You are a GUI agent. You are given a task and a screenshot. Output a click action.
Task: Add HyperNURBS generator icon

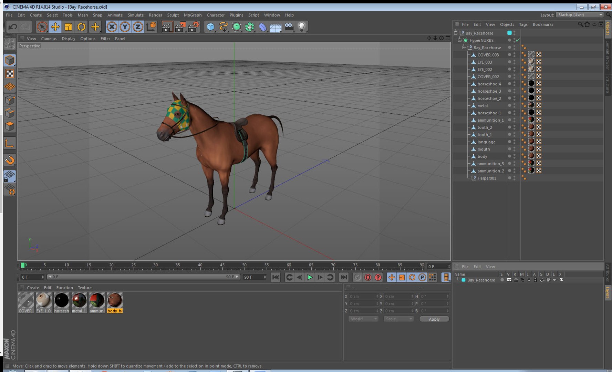click(237, 27)
